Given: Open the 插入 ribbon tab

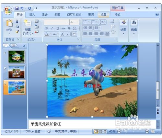Looking at the screenshot, I should click(x=32, y=15).
